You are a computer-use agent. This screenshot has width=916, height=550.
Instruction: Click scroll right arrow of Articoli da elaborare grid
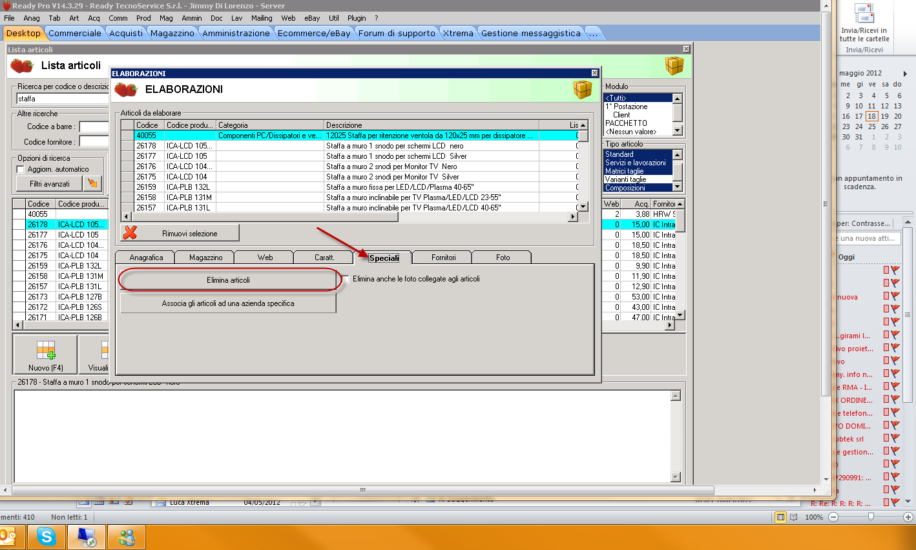pyautogui.click(x=572, y=216)
